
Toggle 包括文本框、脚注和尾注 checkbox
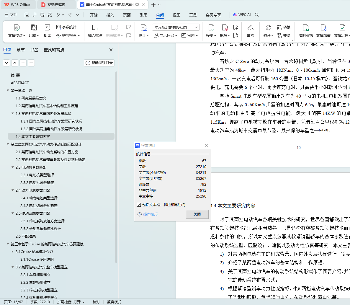click(x=139, y=205)
